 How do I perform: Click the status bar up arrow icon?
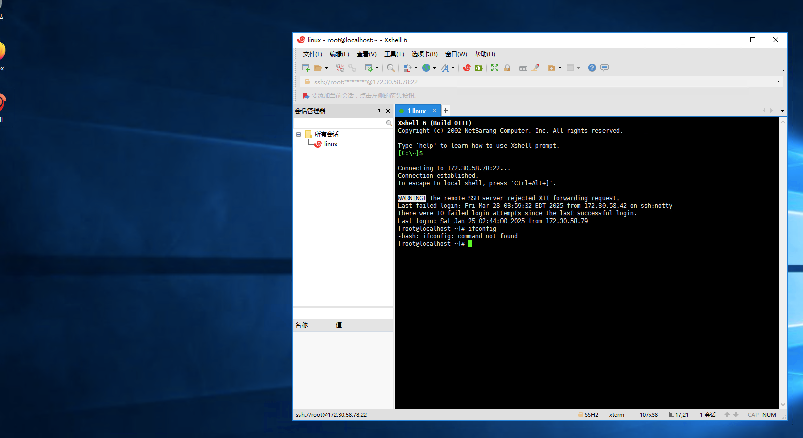tap(727, 415)
